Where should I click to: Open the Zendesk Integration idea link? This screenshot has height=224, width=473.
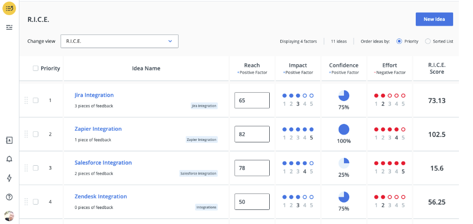tap(100, 196)
